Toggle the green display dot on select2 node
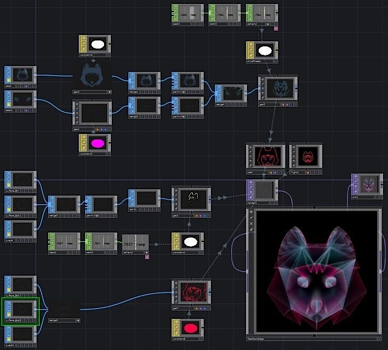388x350 pixels. [x=268, y=24]
